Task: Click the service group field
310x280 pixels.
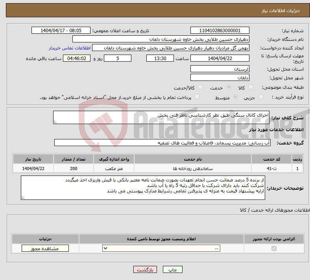Action: [x=162, y=143]
